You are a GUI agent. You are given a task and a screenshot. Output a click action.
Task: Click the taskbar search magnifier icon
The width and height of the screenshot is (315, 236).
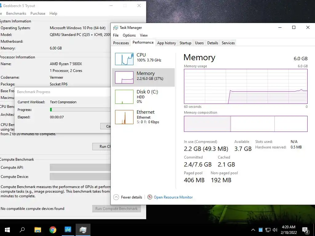tap(22, 230)
